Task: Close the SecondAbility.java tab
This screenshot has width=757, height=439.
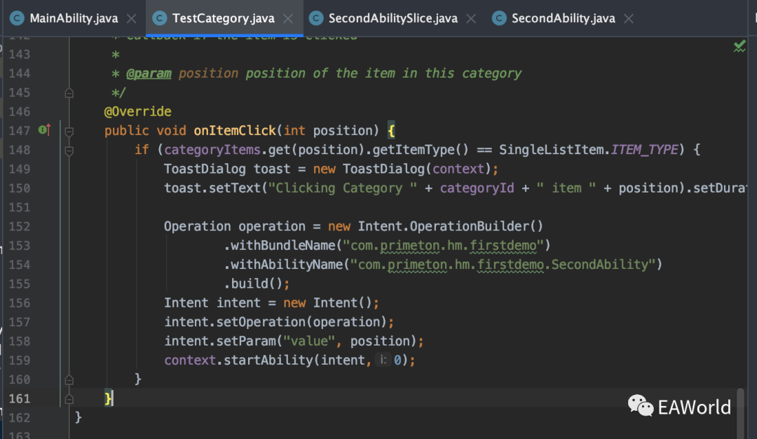Action: [x=629, y=19]
